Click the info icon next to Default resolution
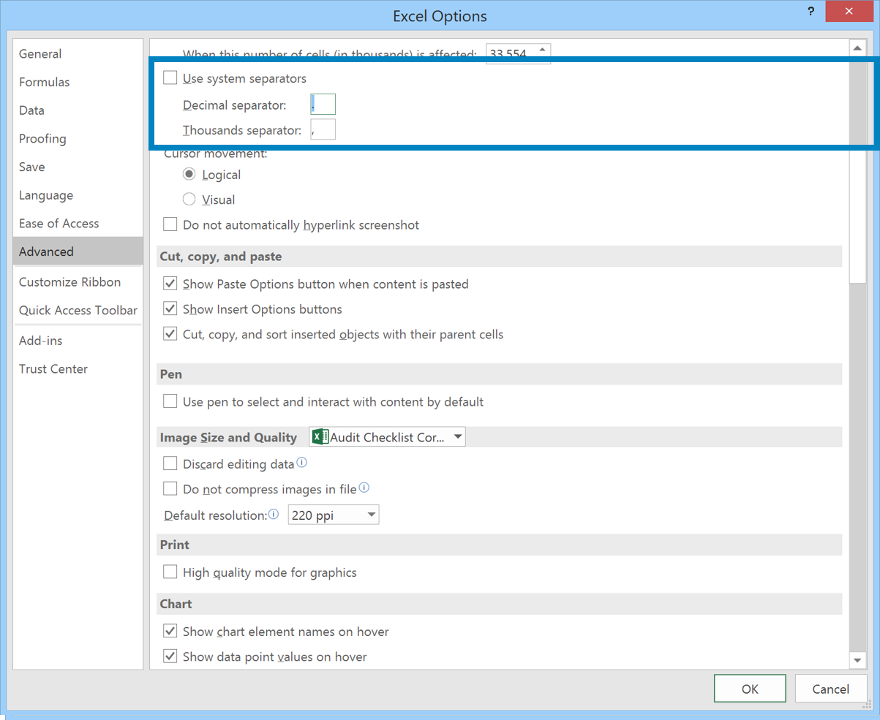Screen dimensions: 880x720 pos(274,515)
